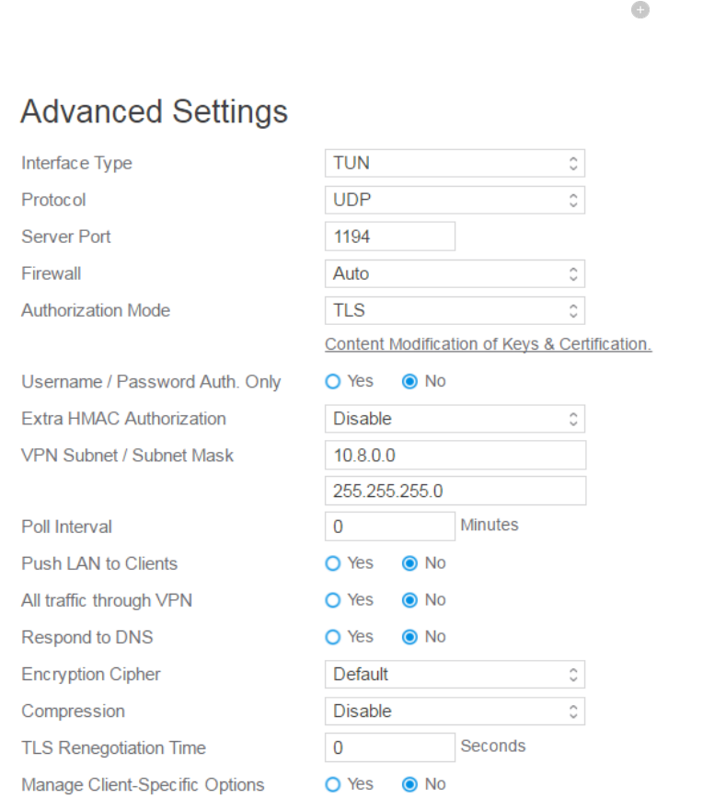Click the Server Port field
Viewport: 726px width, 810px height.
point(390,237)
